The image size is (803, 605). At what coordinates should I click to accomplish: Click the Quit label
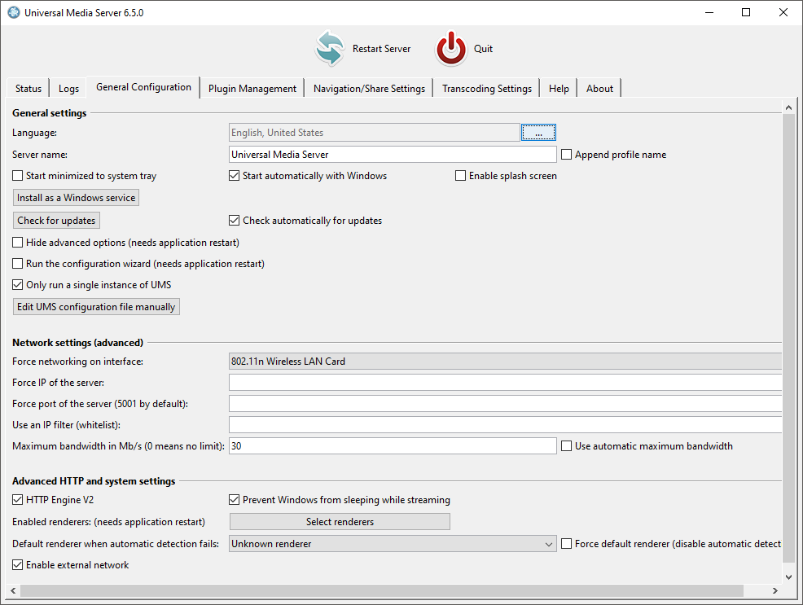[x=483, y=49]
